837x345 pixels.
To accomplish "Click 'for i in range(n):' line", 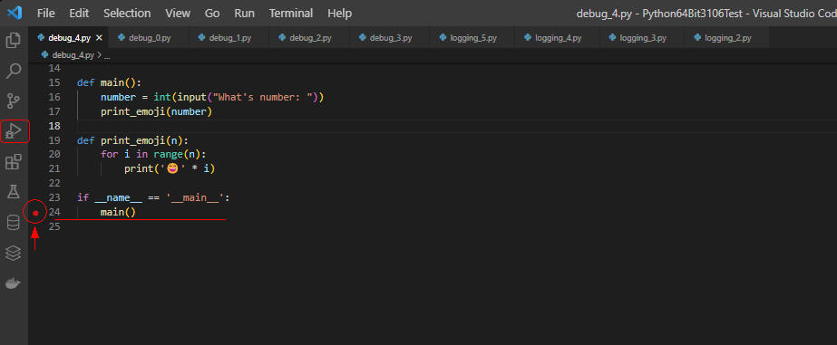I will click(154, 155).
